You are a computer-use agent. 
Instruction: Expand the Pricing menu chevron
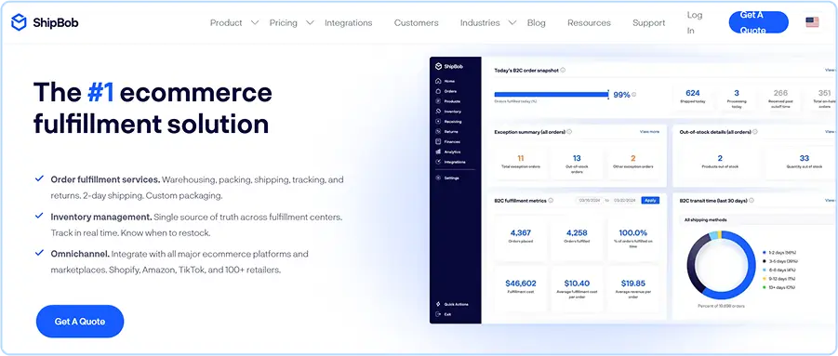point(310,23)
